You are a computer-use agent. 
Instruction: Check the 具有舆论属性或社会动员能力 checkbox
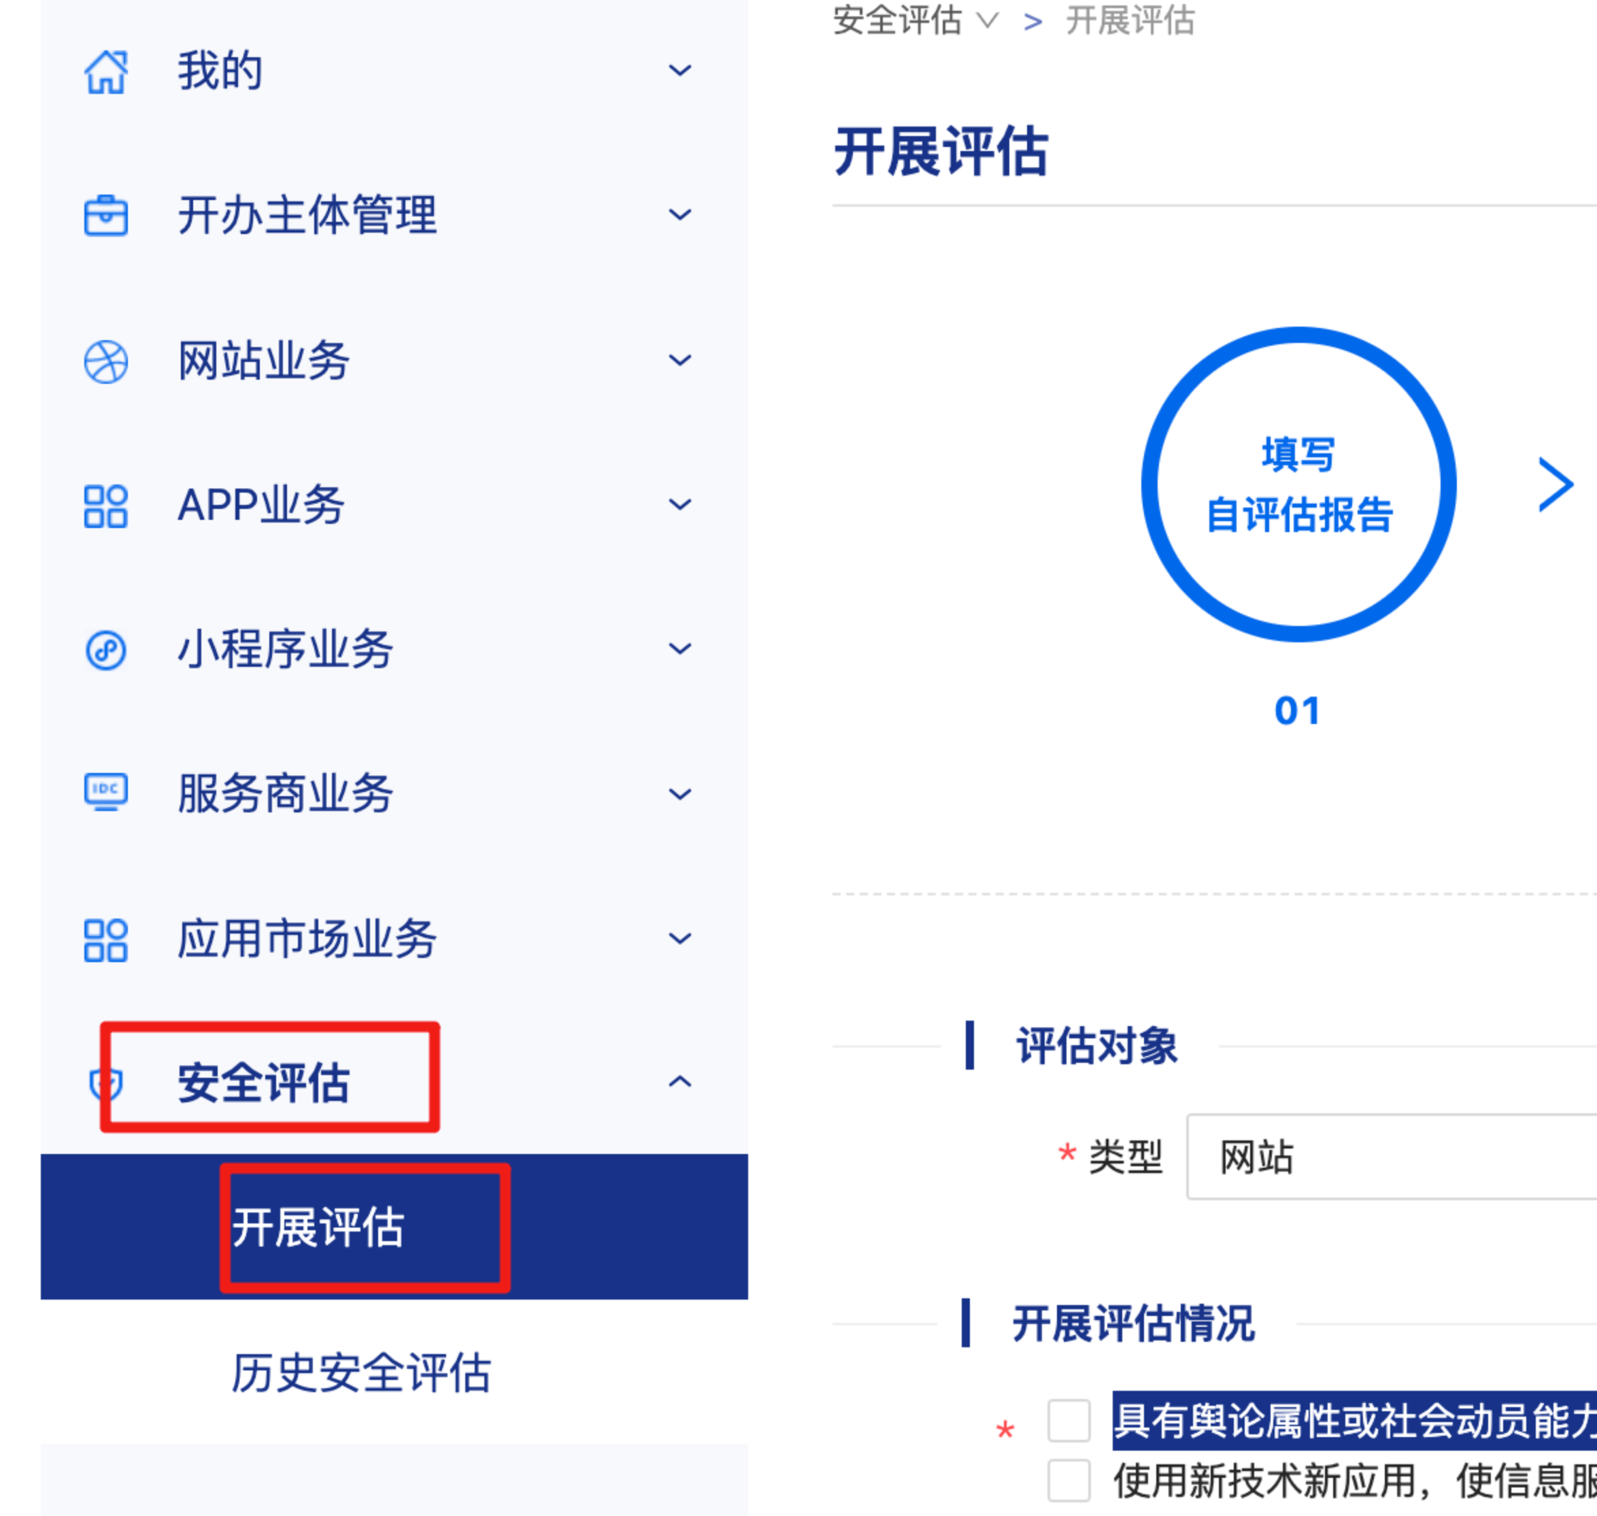[x=1069, y=1421]
